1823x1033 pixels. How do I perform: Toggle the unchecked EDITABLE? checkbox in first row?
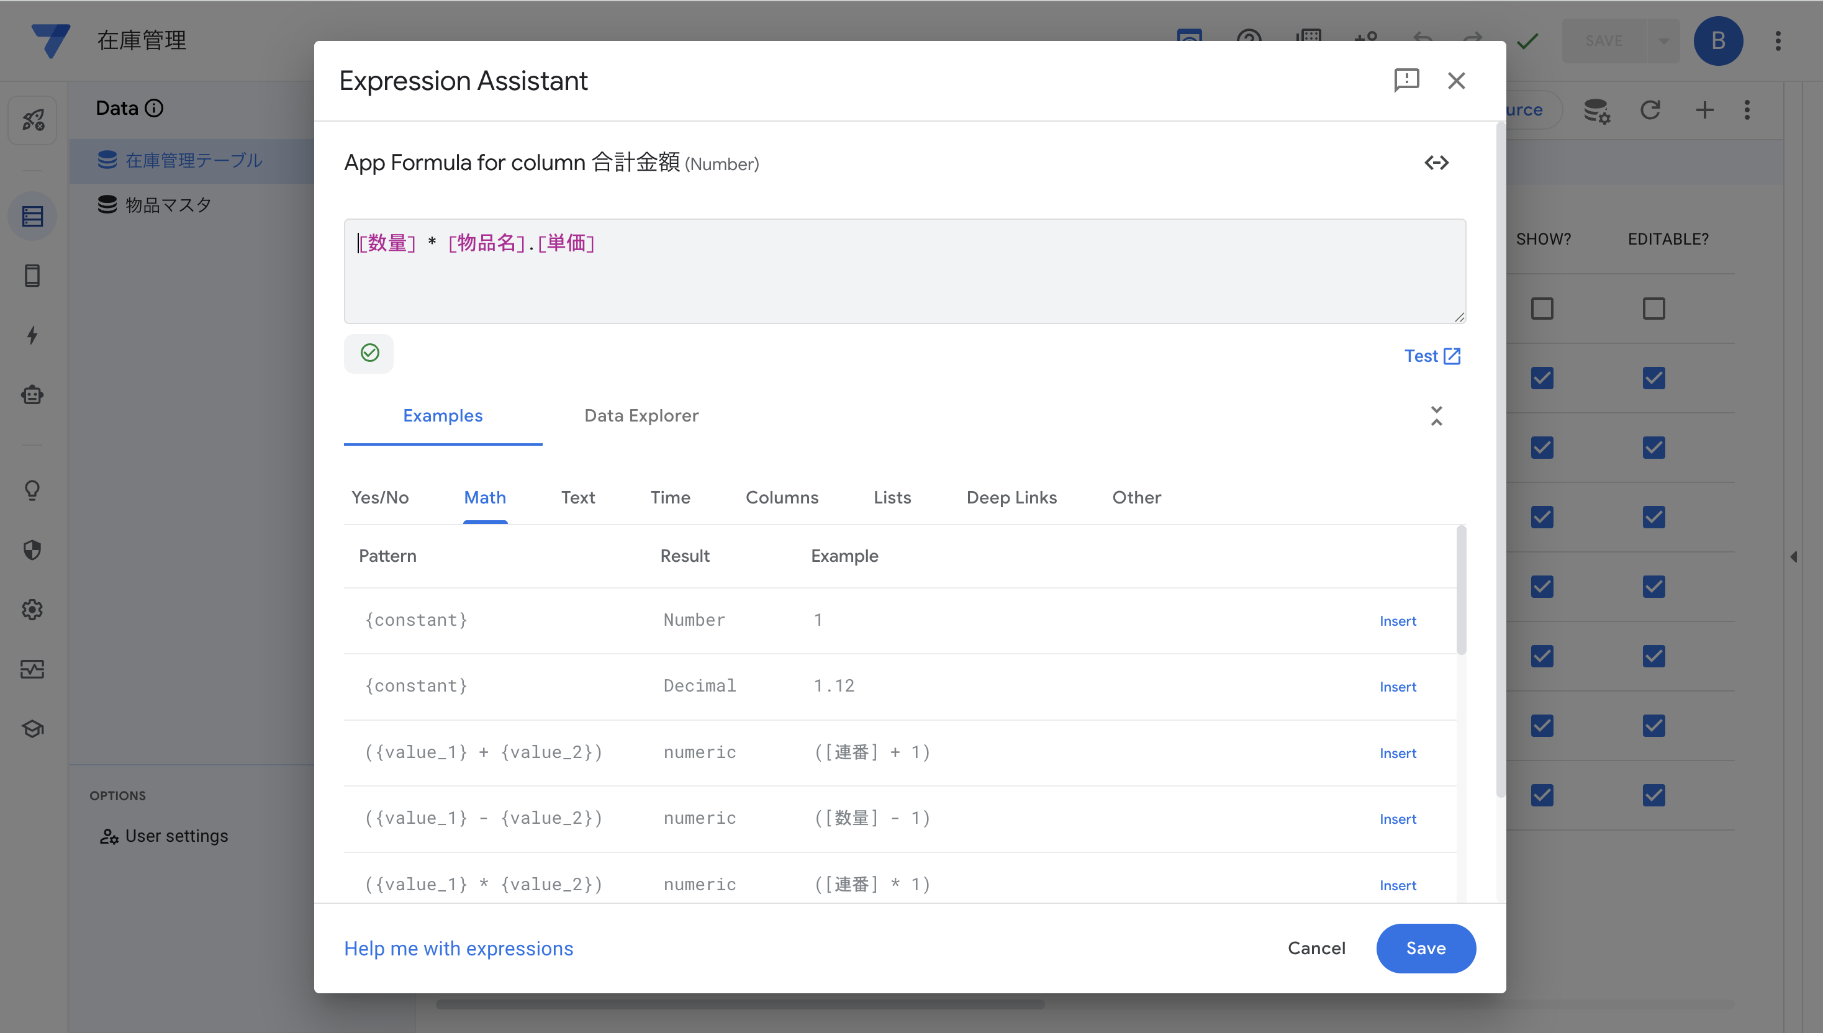(1653, 309)
